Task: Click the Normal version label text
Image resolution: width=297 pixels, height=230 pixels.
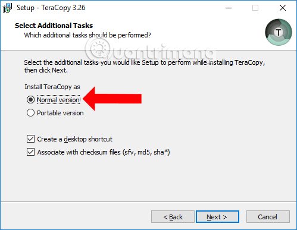Action: tap(58, 100)
